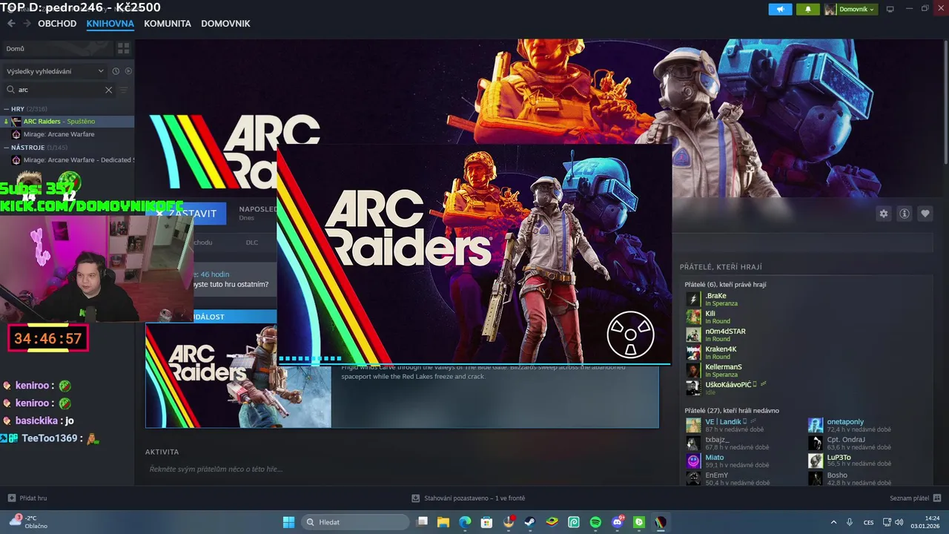Viewport: 949px width, 534px height.
Task: Open the OBCHOD menu
Action: tap(57, 24)
